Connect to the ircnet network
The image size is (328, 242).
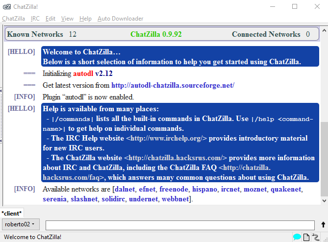230,189
